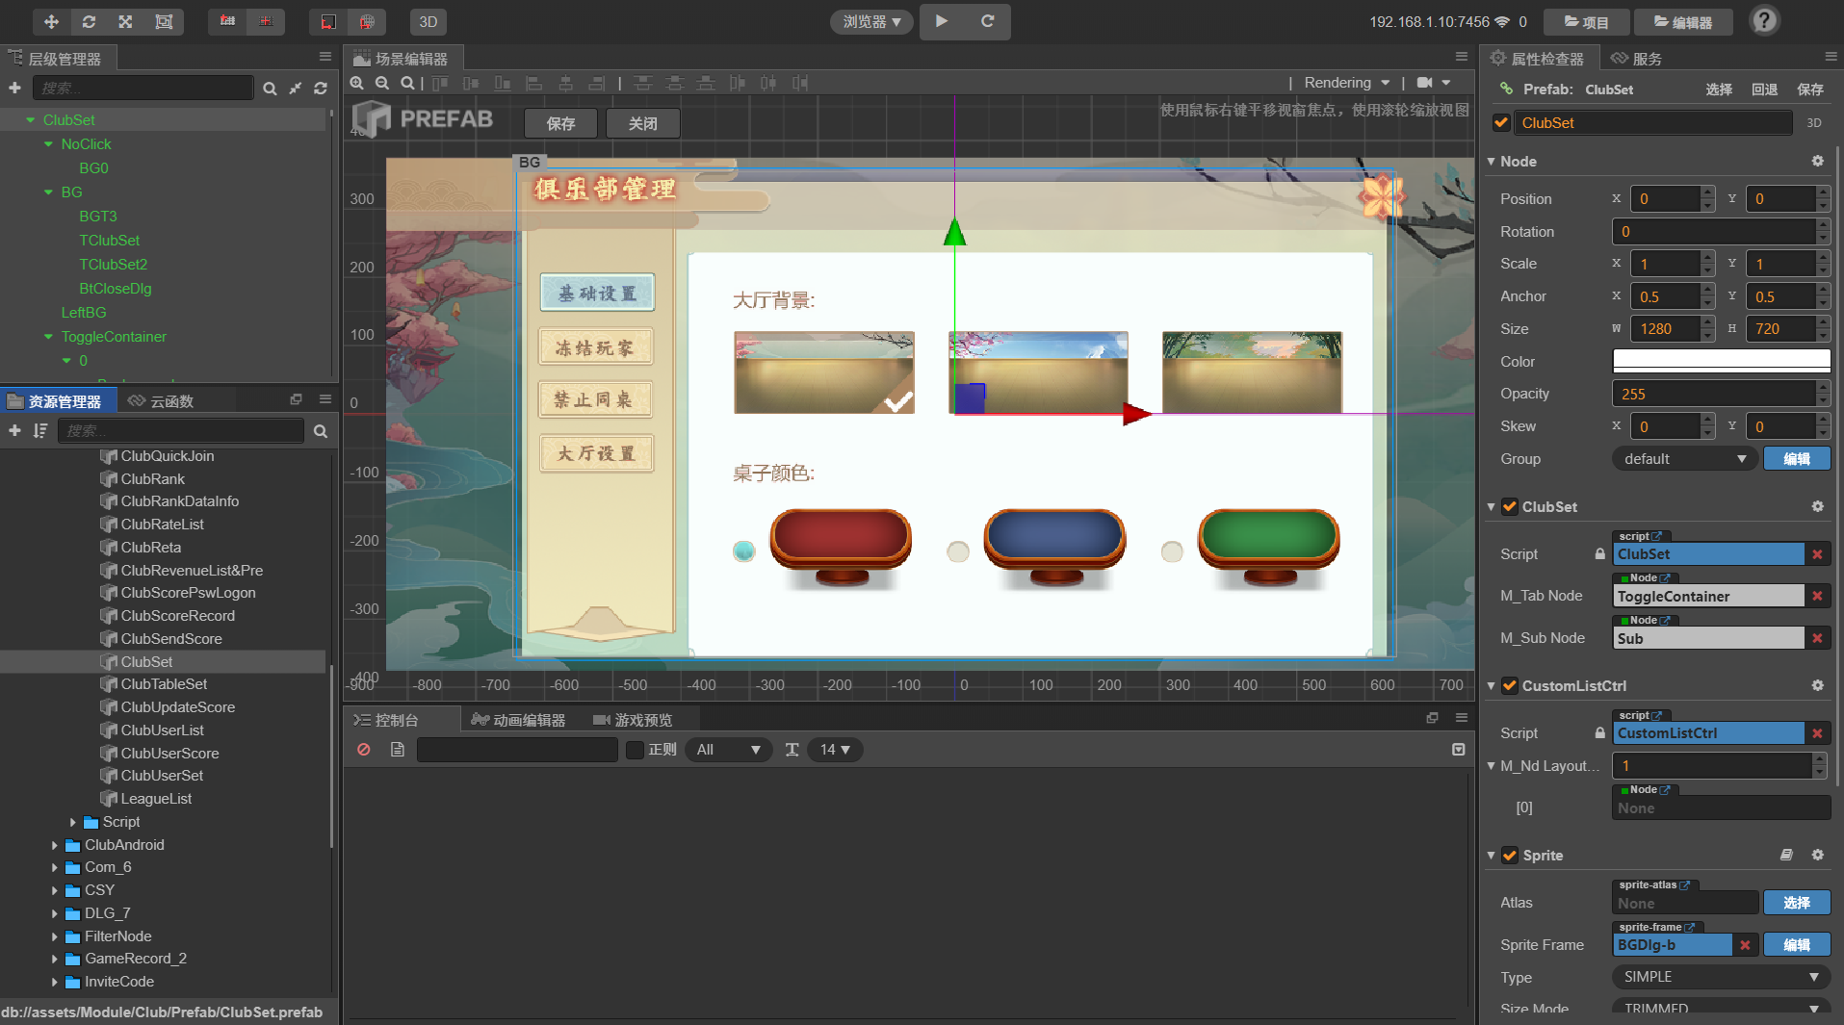Choose the third hall background thumbnail
This screenshot has width=1844, height=1025.
1252,372
